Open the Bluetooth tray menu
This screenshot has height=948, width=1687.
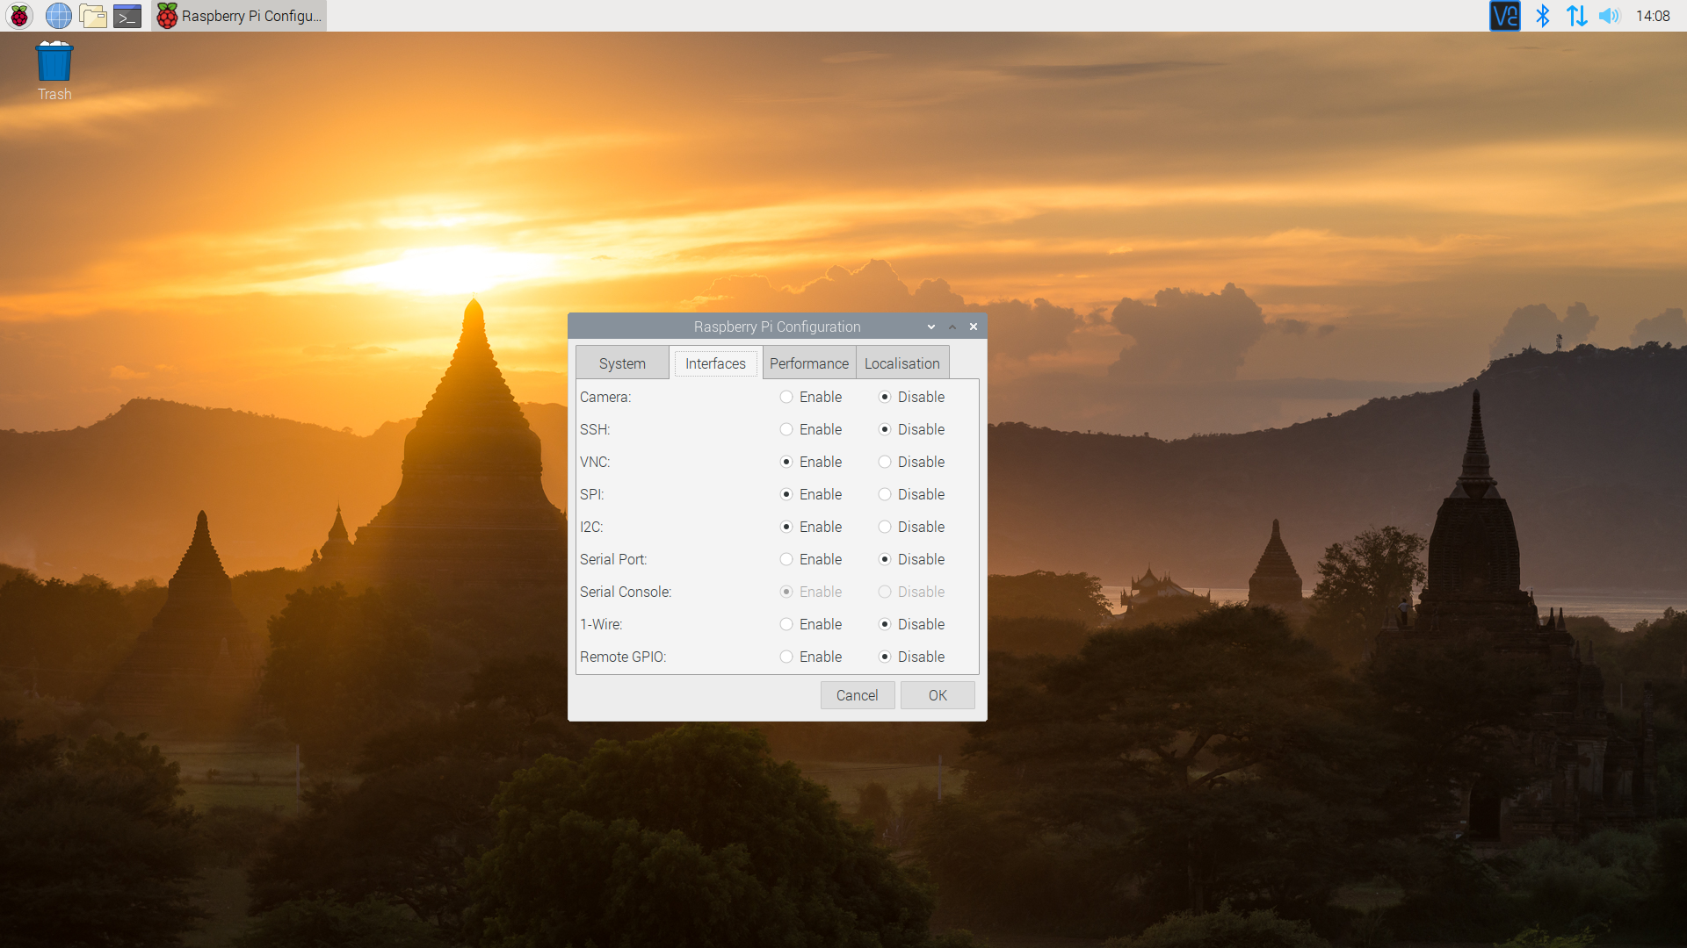(1542, 16)
